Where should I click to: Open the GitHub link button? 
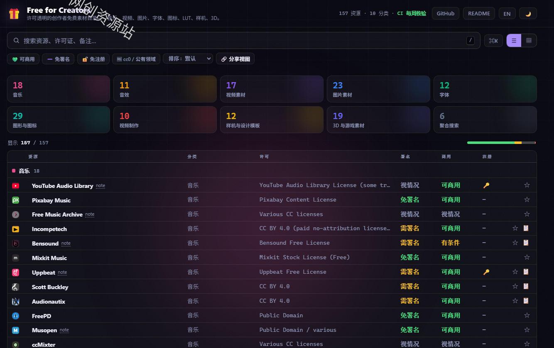446,13
